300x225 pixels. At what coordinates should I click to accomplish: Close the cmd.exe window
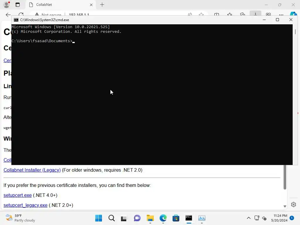click(x=291, y=20)
